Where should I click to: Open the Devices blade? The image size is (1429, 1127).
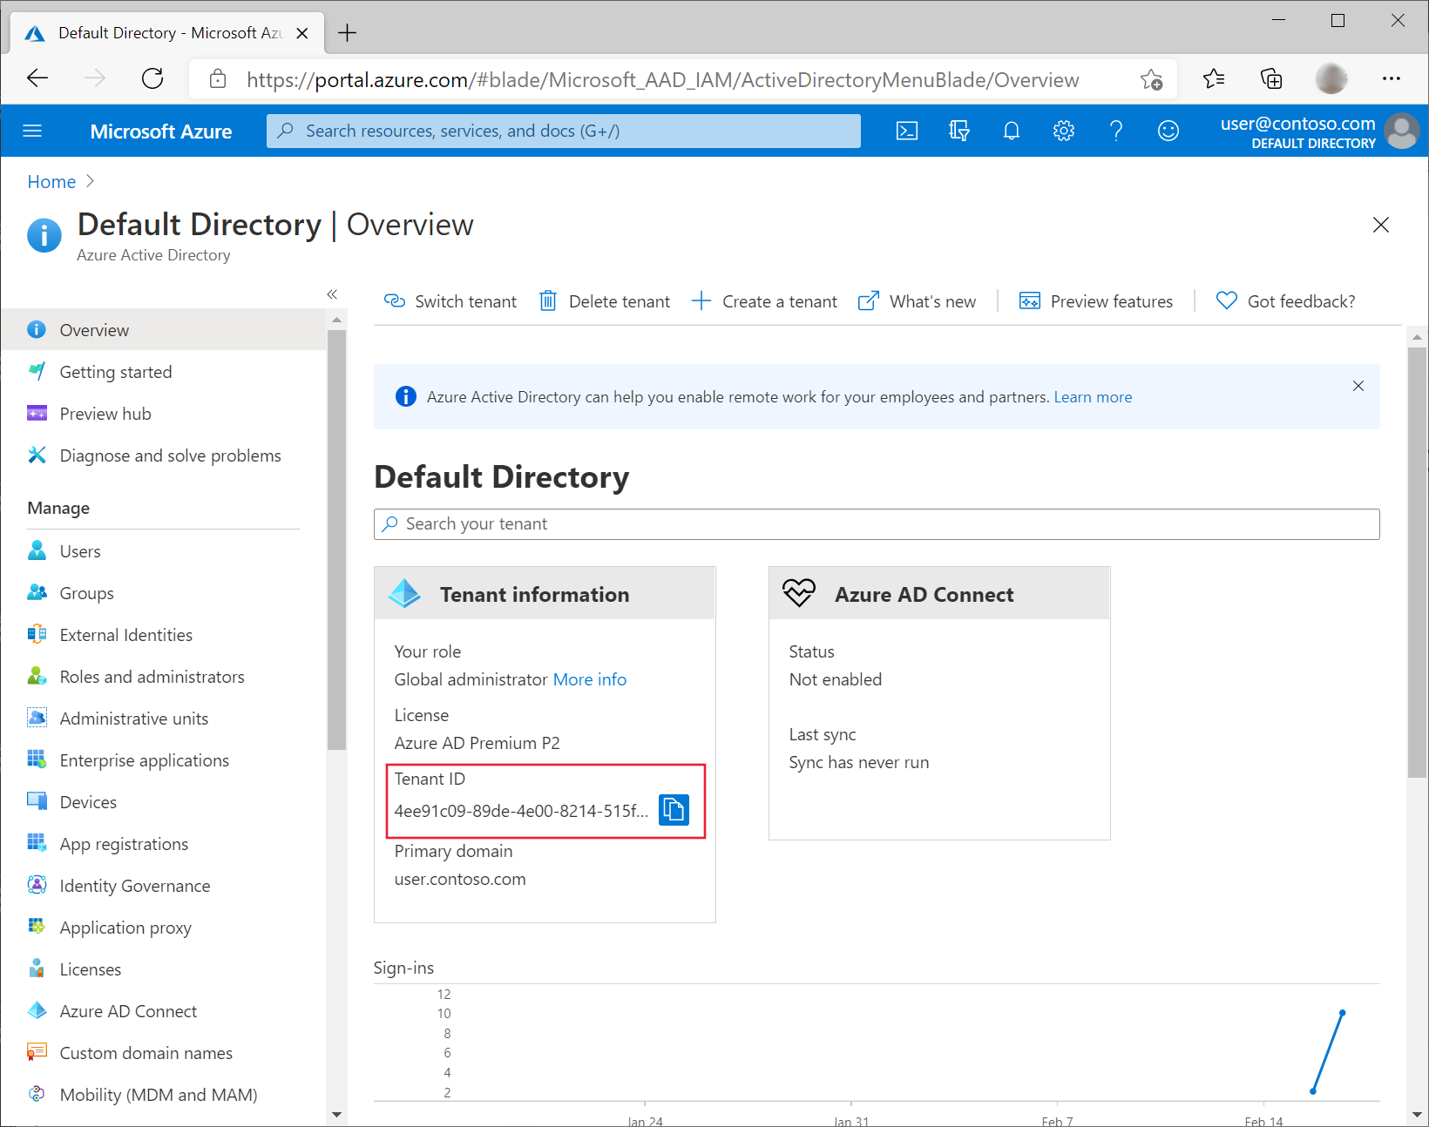coord(87,801)
